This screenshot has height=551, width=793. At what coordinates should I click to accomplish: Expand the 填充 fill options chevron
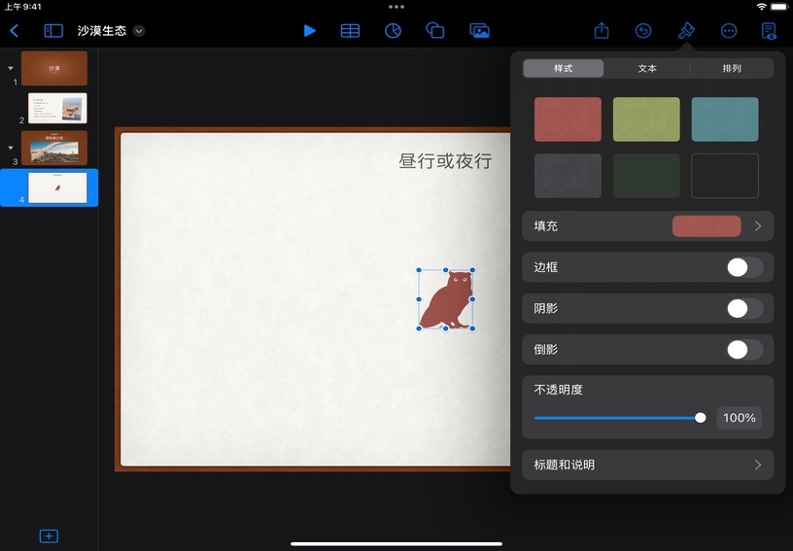pyautogui.click(x=757, y=226)
